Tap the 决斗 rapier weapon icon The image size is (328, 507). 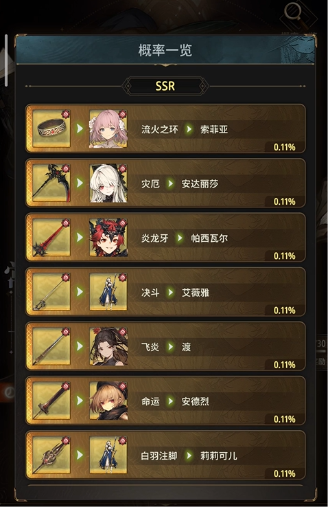pos(51,292)
